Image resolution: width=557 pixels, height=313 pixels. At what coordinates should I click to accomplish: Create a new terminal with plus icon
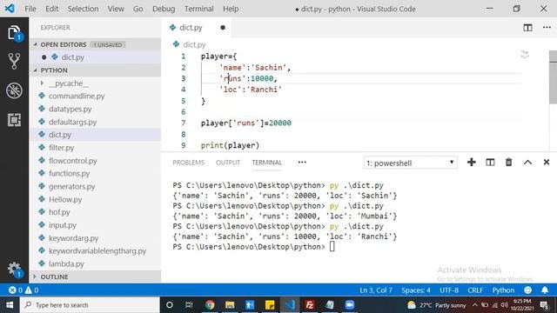pyautogui.click(x=472, y=163)
